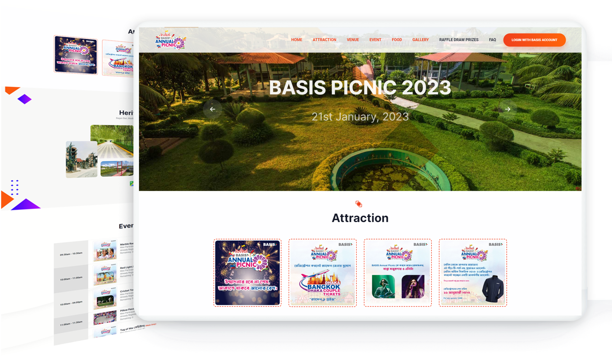Select the 10:00am - 11:00am time slot

[71, 279]
